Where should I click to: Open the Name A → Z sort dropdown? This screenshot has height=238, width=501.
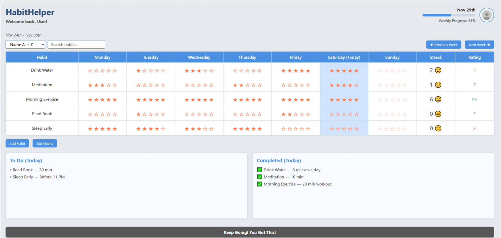click(x=25, y=45)
